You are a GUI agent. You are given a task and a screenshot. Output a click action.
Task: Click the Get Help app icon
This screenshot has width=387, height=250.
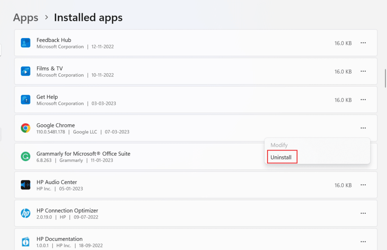point(25,100)
